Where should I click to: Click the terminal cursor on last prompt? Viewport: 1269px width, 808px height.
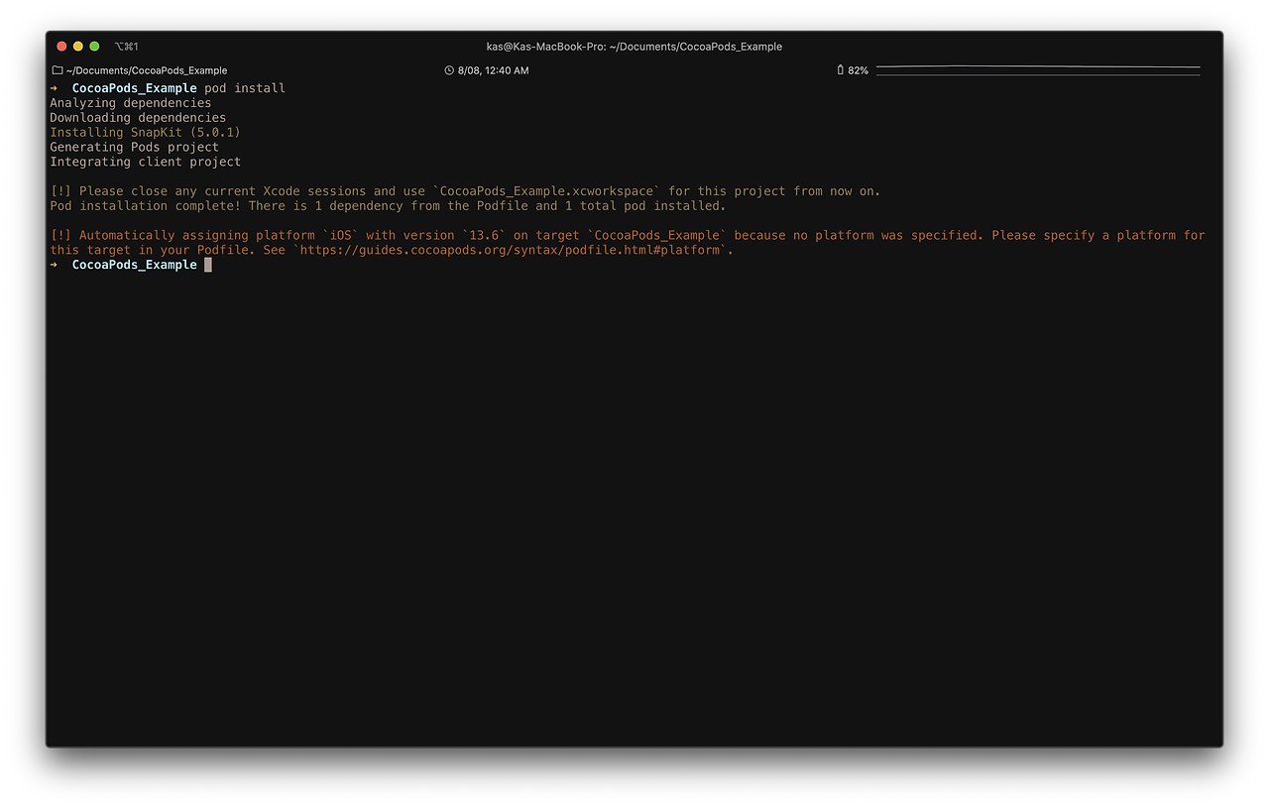208,265
